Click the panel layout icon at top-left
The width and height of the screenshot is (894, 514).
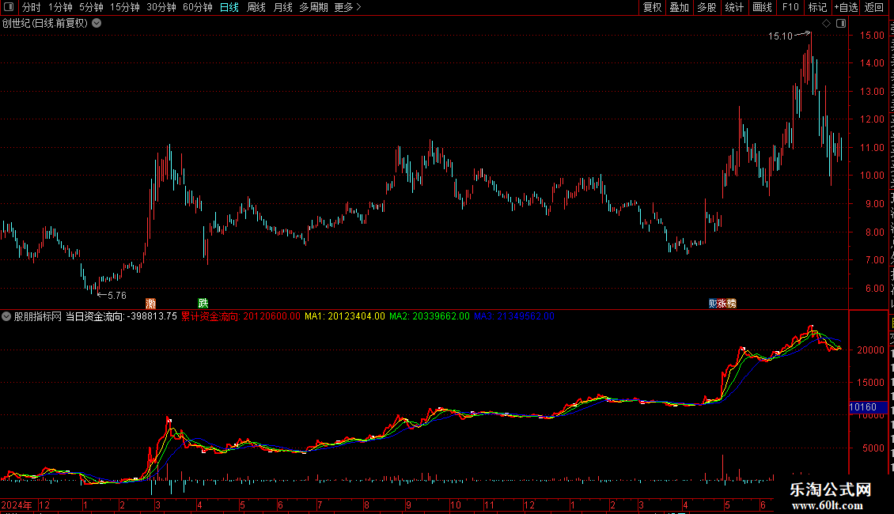9,7
